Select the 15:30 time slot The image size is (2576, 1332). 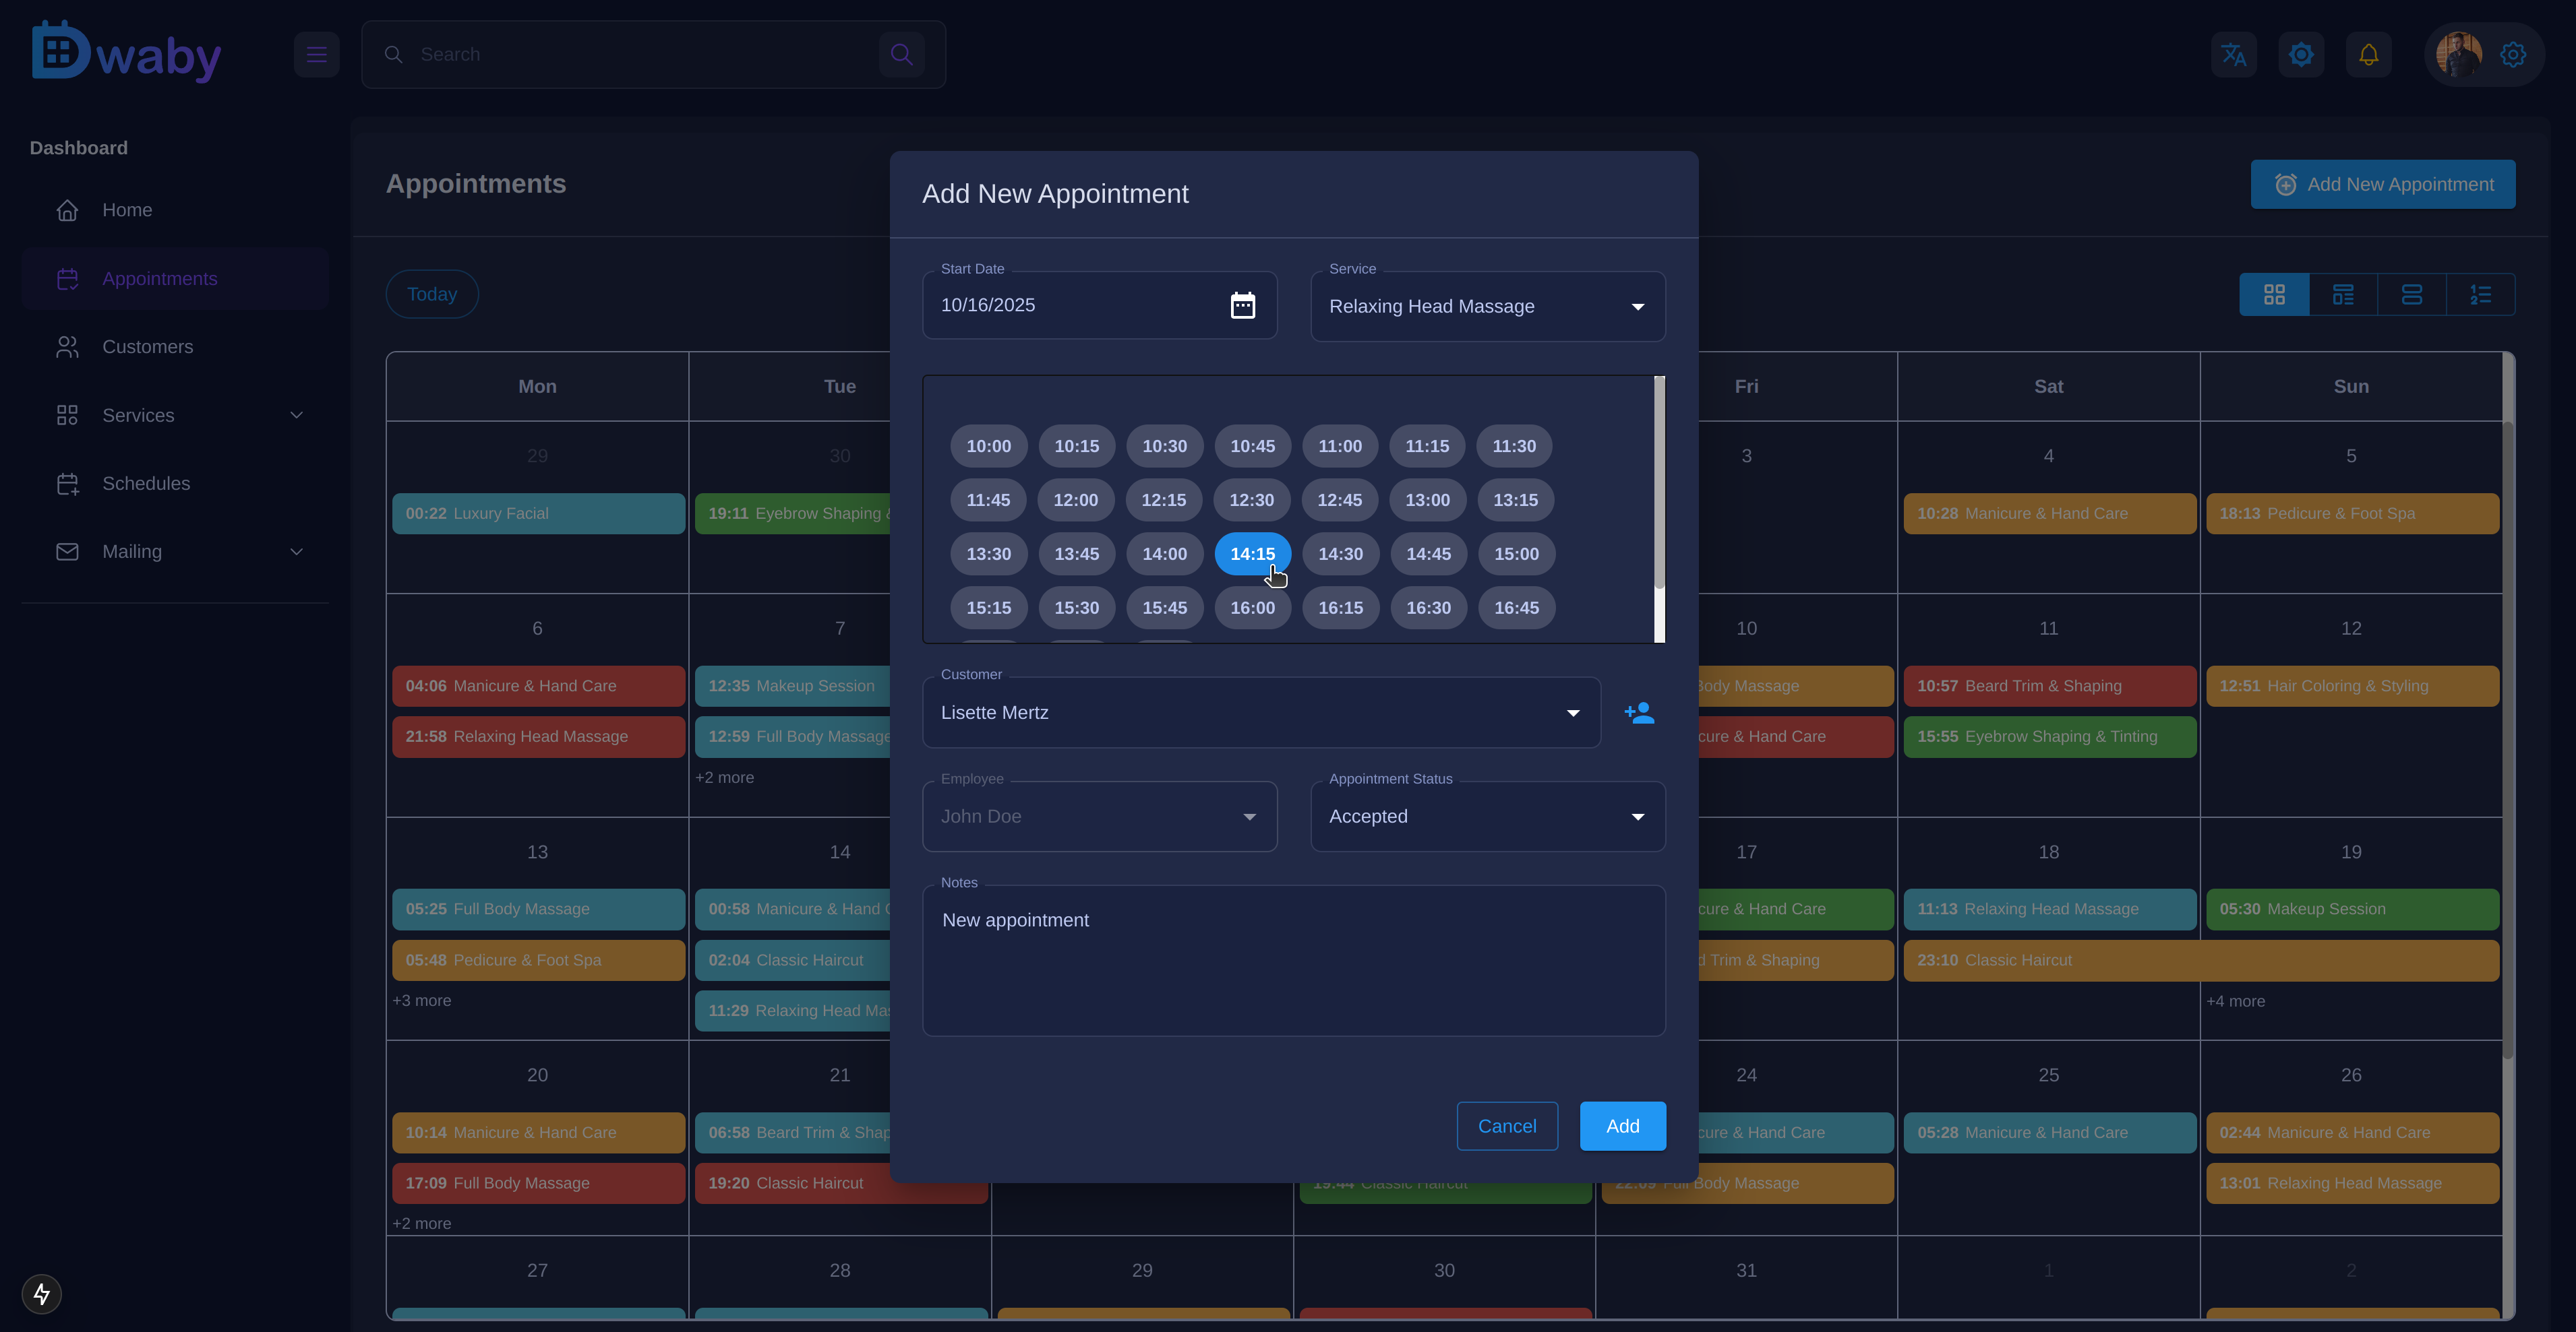[1077, 608]
